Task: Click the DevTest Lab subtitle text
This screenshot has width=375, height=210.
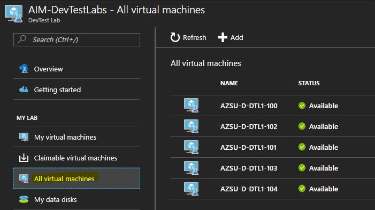Action: pos(44,20)
